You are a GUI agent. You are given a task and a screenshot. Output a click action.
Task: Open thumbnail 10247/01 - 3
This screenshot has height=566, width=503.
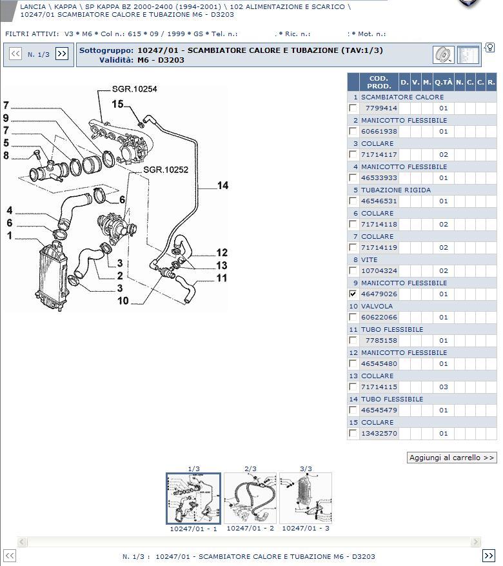pyautogui.click(x=306, y=498)
